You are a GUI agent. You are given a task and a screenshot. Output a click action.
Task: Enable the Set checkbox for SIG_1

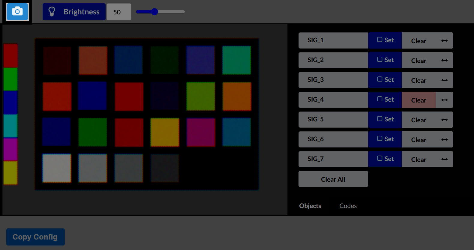click(379, 40)
